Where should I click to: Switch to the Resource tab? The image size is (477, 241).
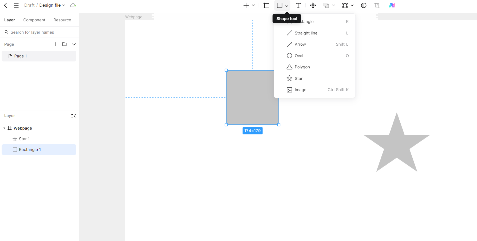coord(62,20)
